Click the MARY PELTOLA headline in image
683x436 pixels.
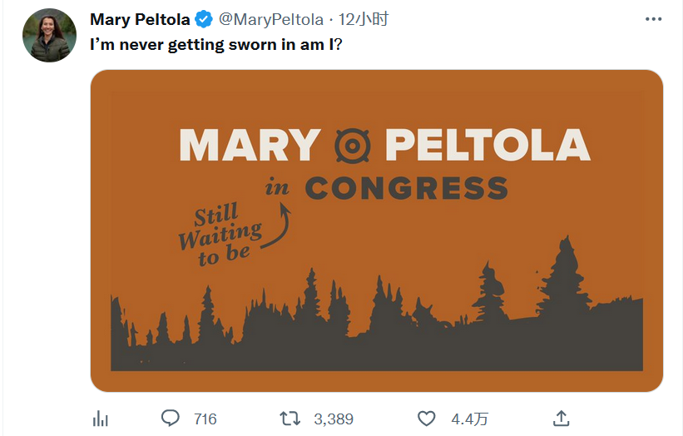pyautogui.click(x=384, y=145)
